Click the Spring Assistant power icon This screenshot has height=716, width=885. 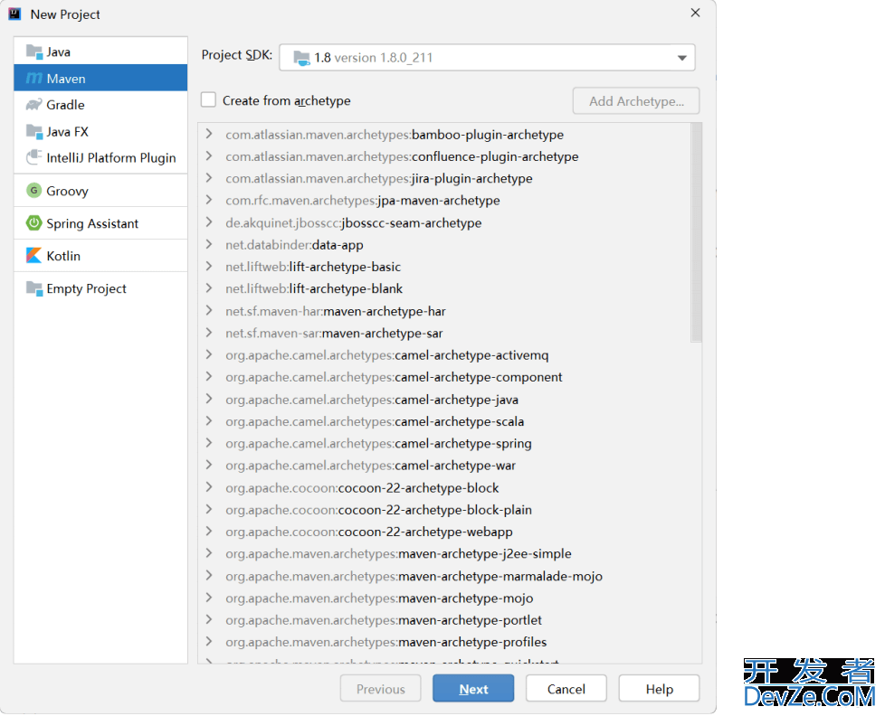click(x=33, y=223)
